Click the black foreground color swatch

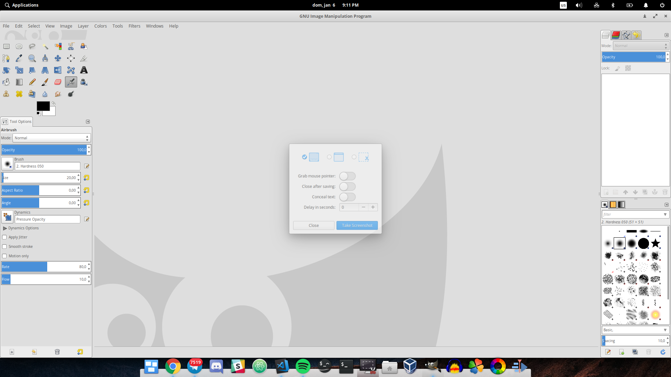(43, 106)
